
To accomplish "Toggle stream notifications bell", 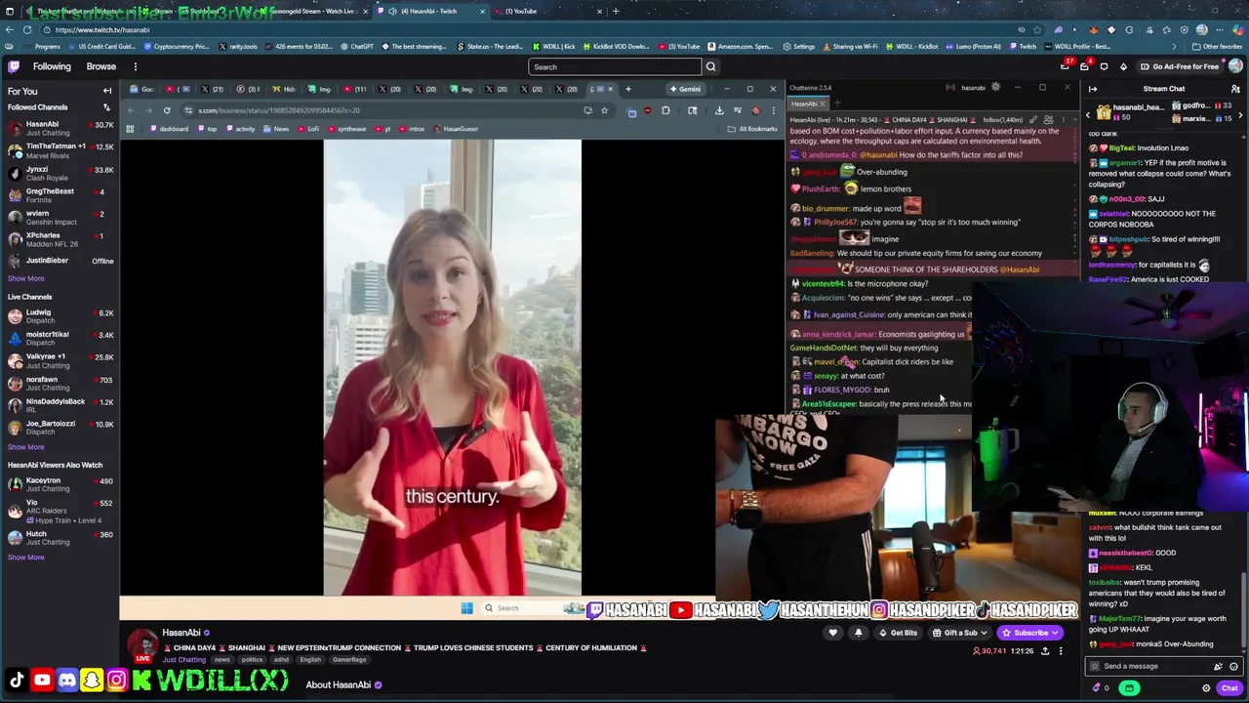I will pos(858,633).
